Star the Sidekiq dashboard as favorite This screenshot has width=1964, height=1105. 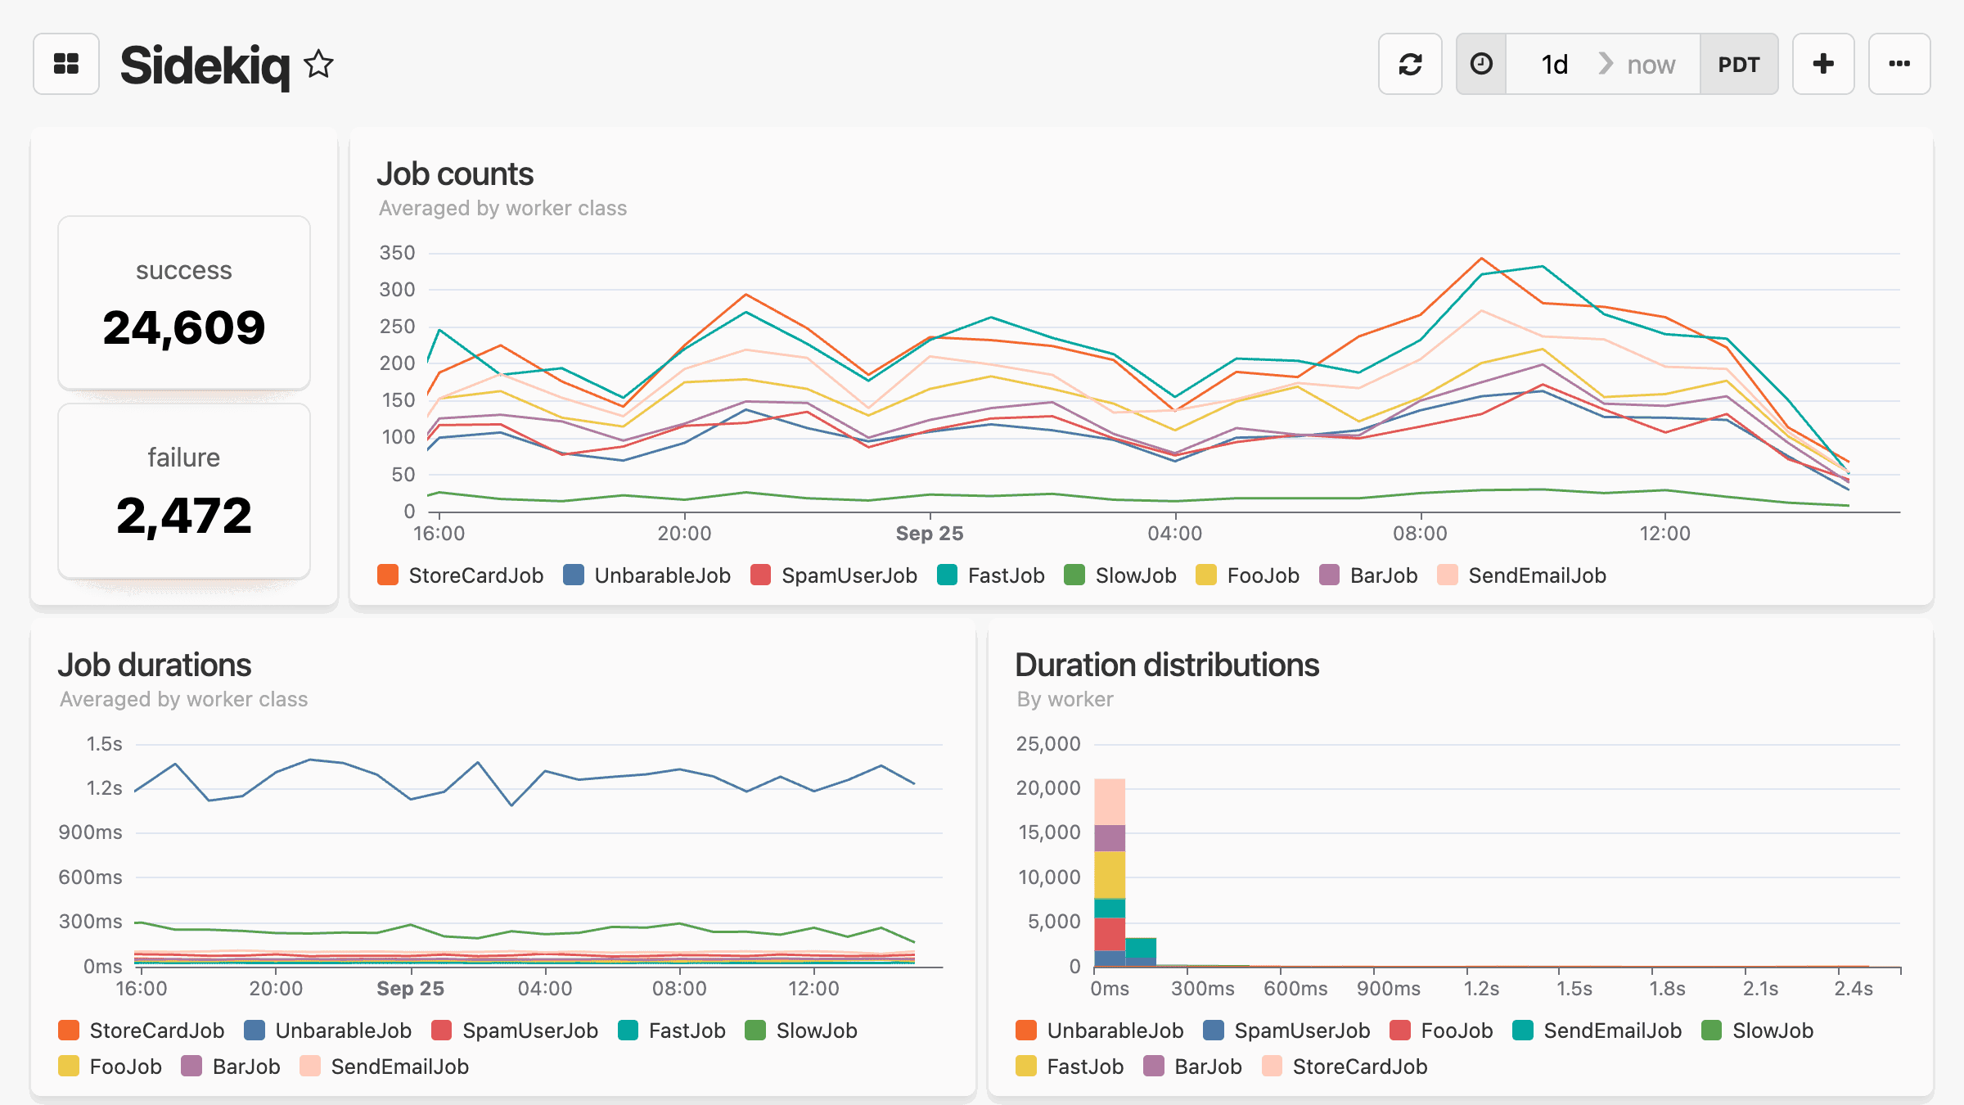[x=318, y=64]
